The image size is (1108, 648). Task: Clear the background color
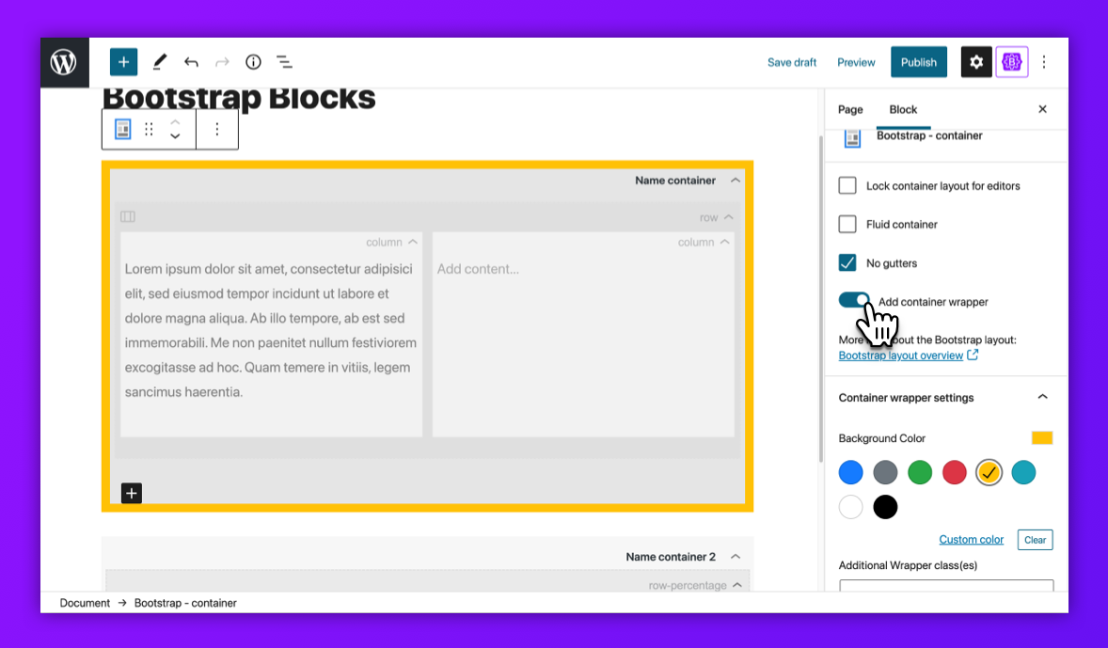pyautogui.click(x=1035, y=540)
